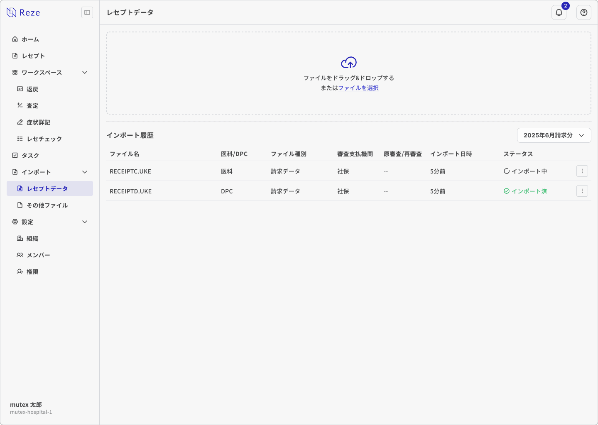Viewport: 598px width, 425px height.
Task: Collapse the sidebar with the panel toggle
Action: [x=87, y=12]
